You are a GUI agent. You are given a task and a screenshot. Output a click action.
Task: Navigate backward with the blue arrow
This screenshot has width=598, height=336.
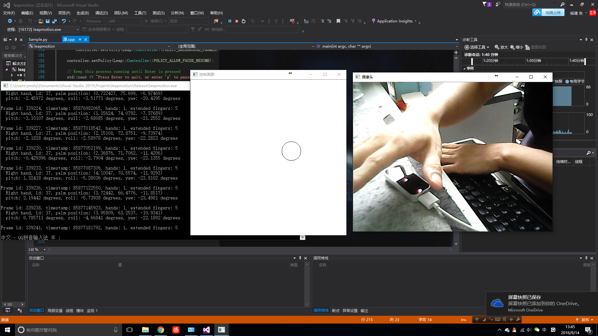[10, 21]
